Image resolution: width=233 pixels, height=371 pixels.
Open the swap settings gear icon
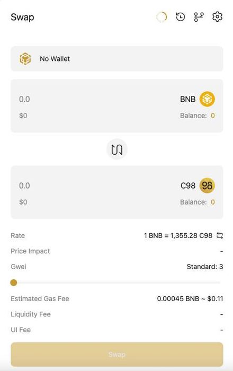click(x=217, y=17)
